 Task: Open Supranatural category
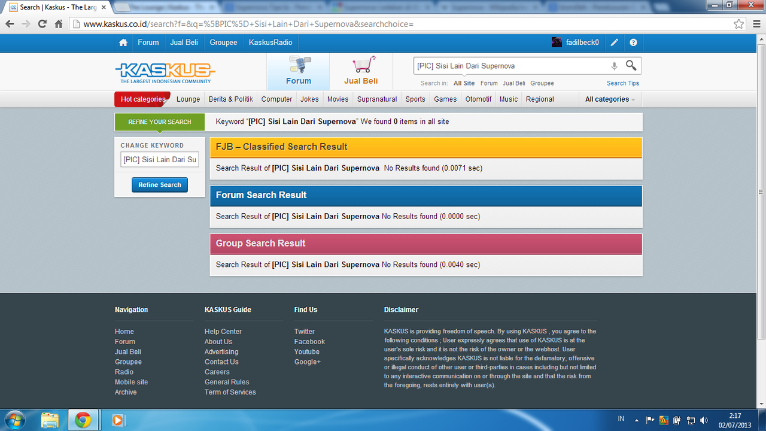click(x=377, y=99)
